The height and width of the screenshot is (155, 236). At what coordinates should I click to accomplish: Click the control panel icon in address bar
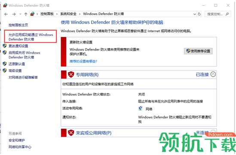coord(32,14)
